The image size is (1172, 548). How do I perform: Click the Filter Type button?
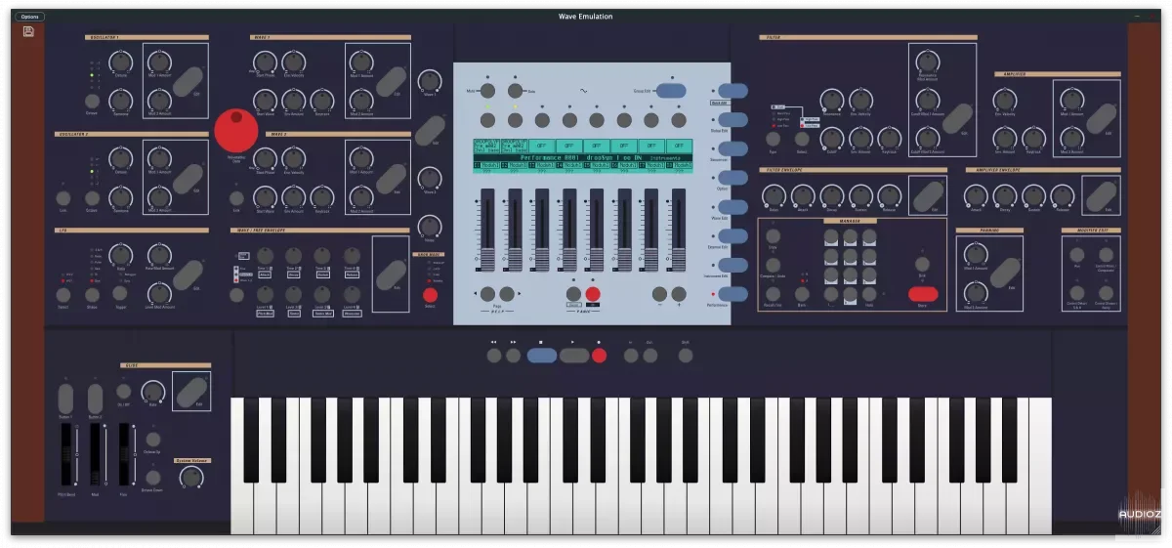(774, 139)
